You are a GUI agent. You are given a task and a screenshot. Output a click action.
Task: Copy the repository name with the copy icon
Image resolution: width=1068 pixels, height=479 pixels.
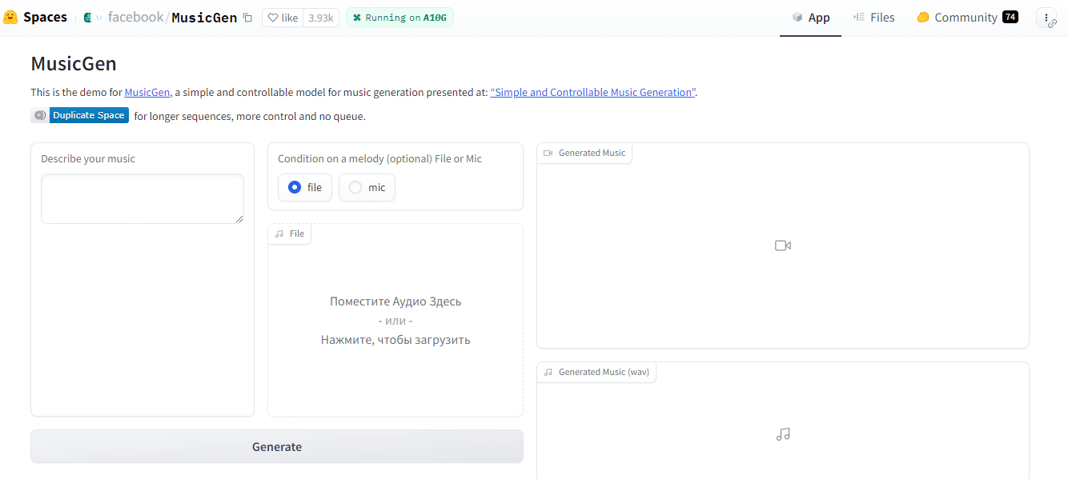tap(247, 18)
